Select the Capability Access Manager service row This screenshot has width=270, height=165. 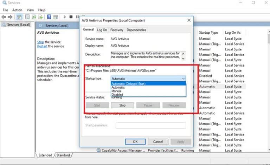pos(171,150)
